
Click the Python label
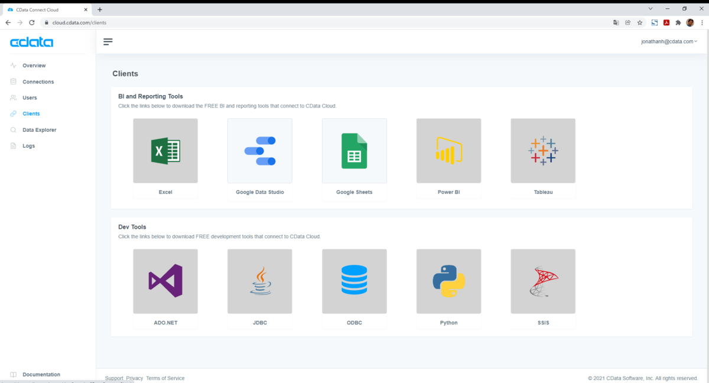pyautogui.click(x=449, y=323)
